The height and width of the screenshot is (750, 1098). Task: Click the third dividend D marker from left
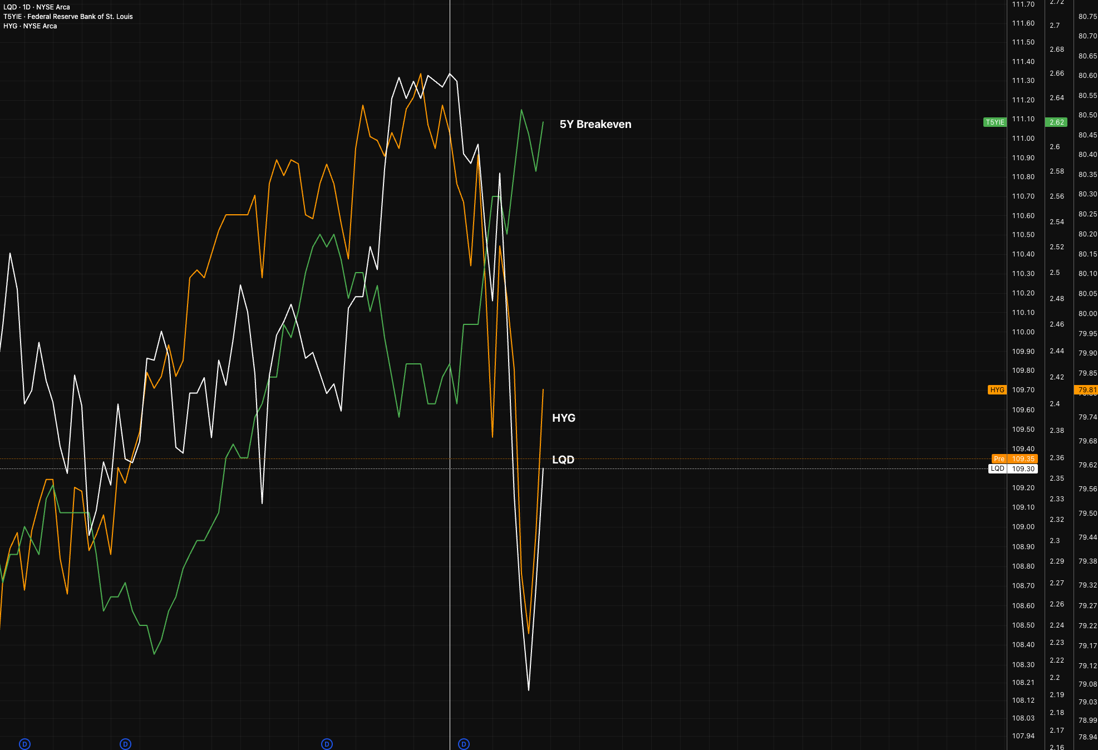click(x=327, y=744)
